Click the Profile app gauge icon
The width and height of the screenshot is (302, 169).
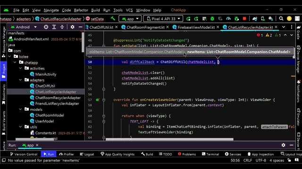point(228,19)
